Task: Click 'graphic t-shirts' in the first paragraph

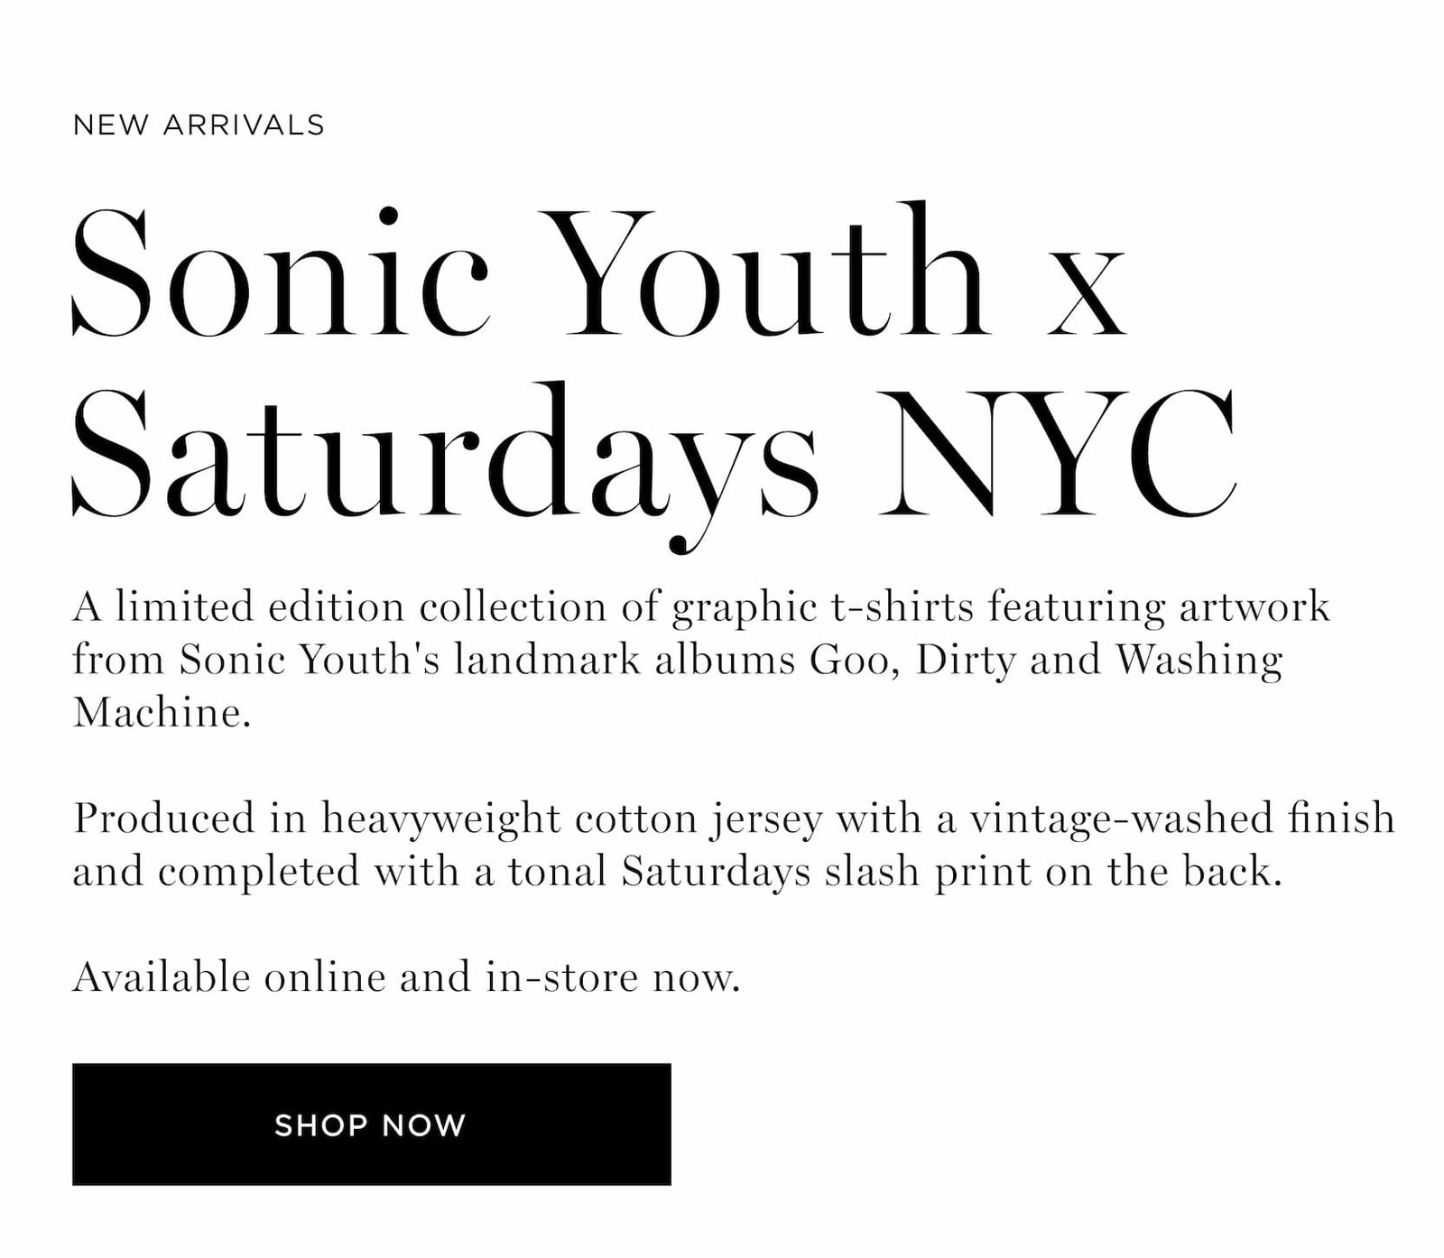Action: 823,606
